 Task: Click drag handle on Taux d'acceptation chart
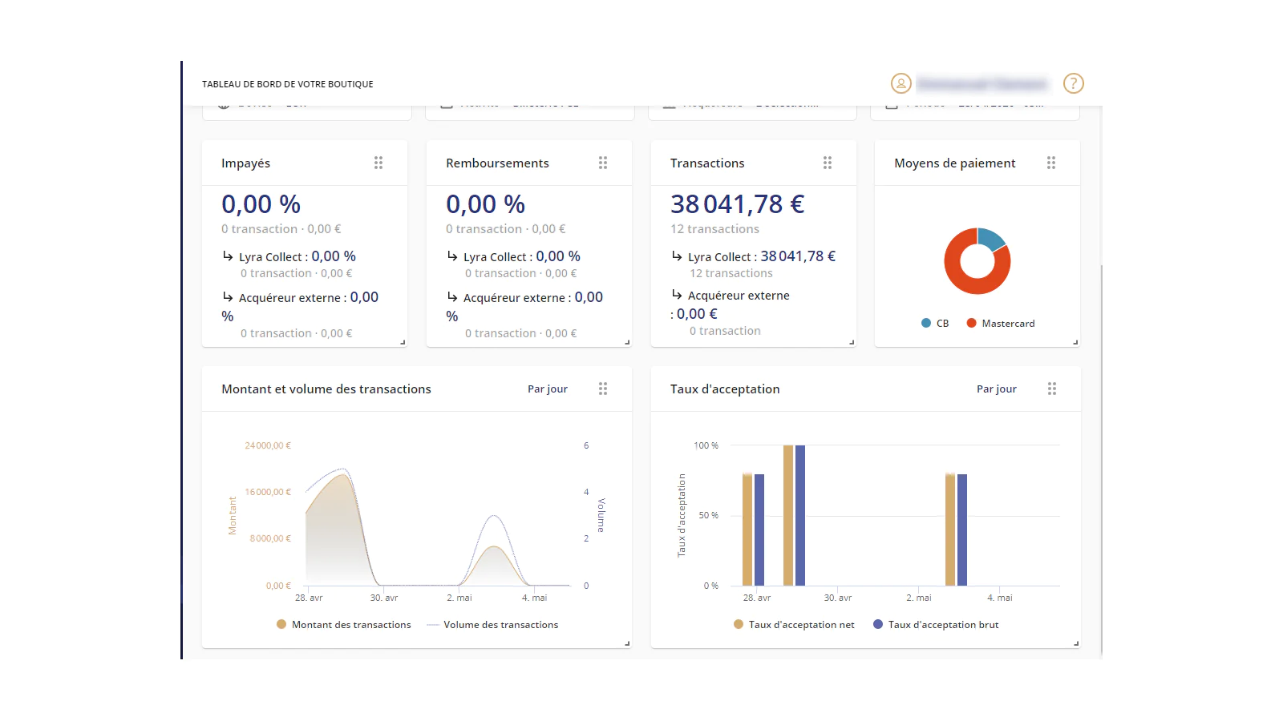1052,389
